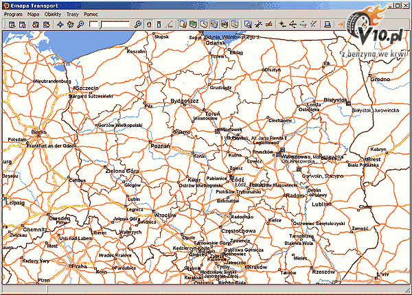Click the orange arrow toolbar icon
Image resolution: width=412 pixels, height=295 pixels.
pyautogui.click(x=341, y=25)
